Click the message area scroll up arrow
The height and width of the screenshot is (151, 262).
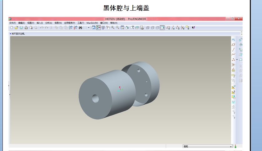pyautogui.click(x=242, y=32)
